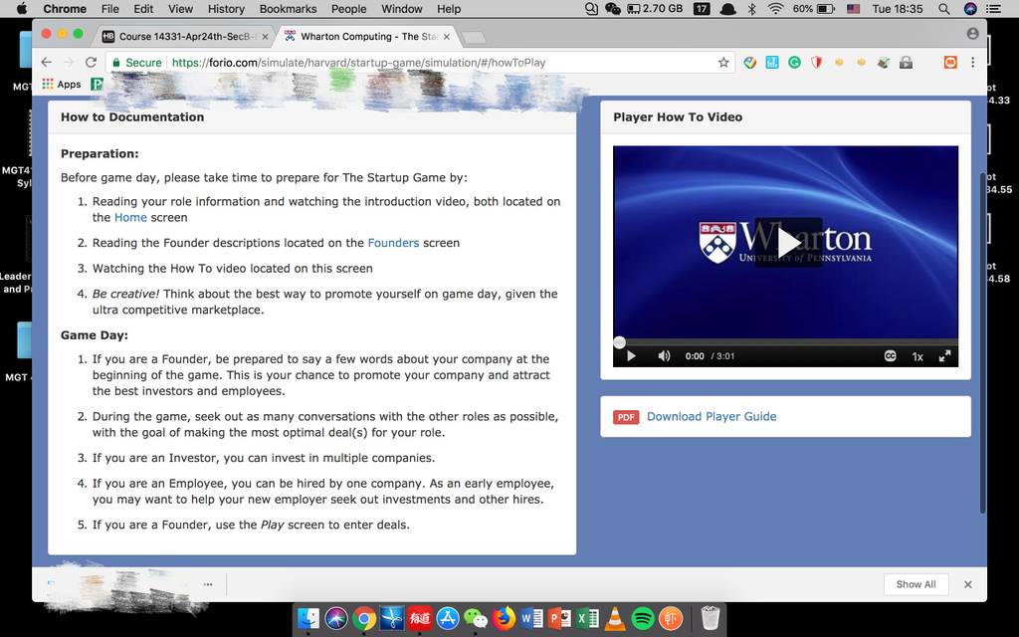Click the large play overlay on the Wharton video

(x=788, y=243)
